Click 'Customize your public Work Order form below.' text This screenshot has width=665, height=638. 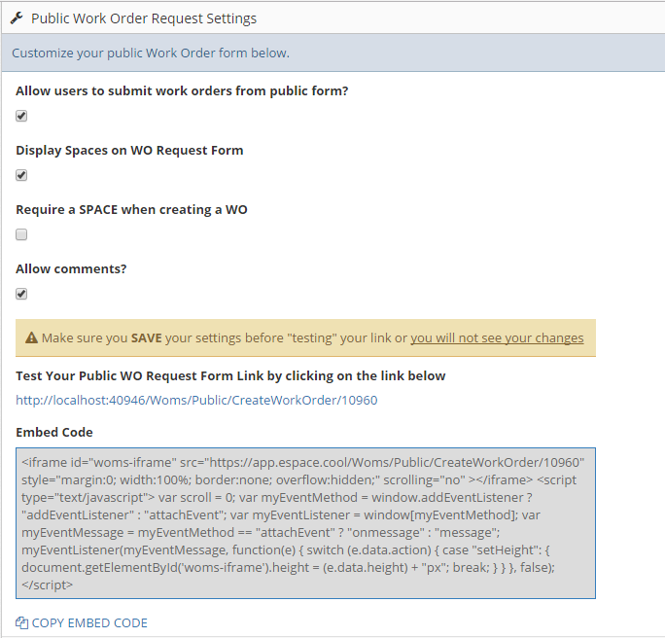click(x=151, y=53)
